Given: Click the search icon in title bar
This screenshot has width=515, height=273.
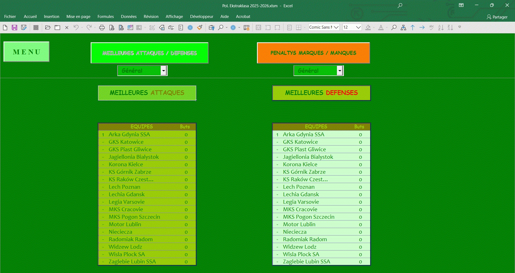Looking at the screenshot, I should click(400, 5).
